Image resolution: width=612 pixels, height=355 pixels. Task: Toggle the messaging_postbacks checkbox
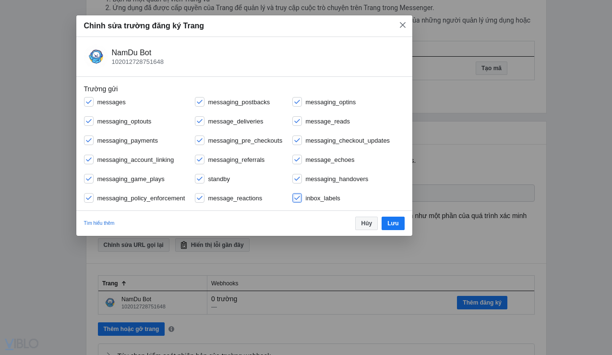[200, 102]
